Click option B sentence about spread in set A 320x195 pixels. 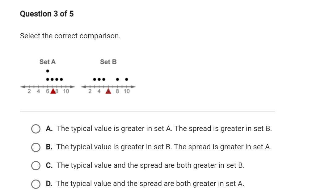(223, 147)
